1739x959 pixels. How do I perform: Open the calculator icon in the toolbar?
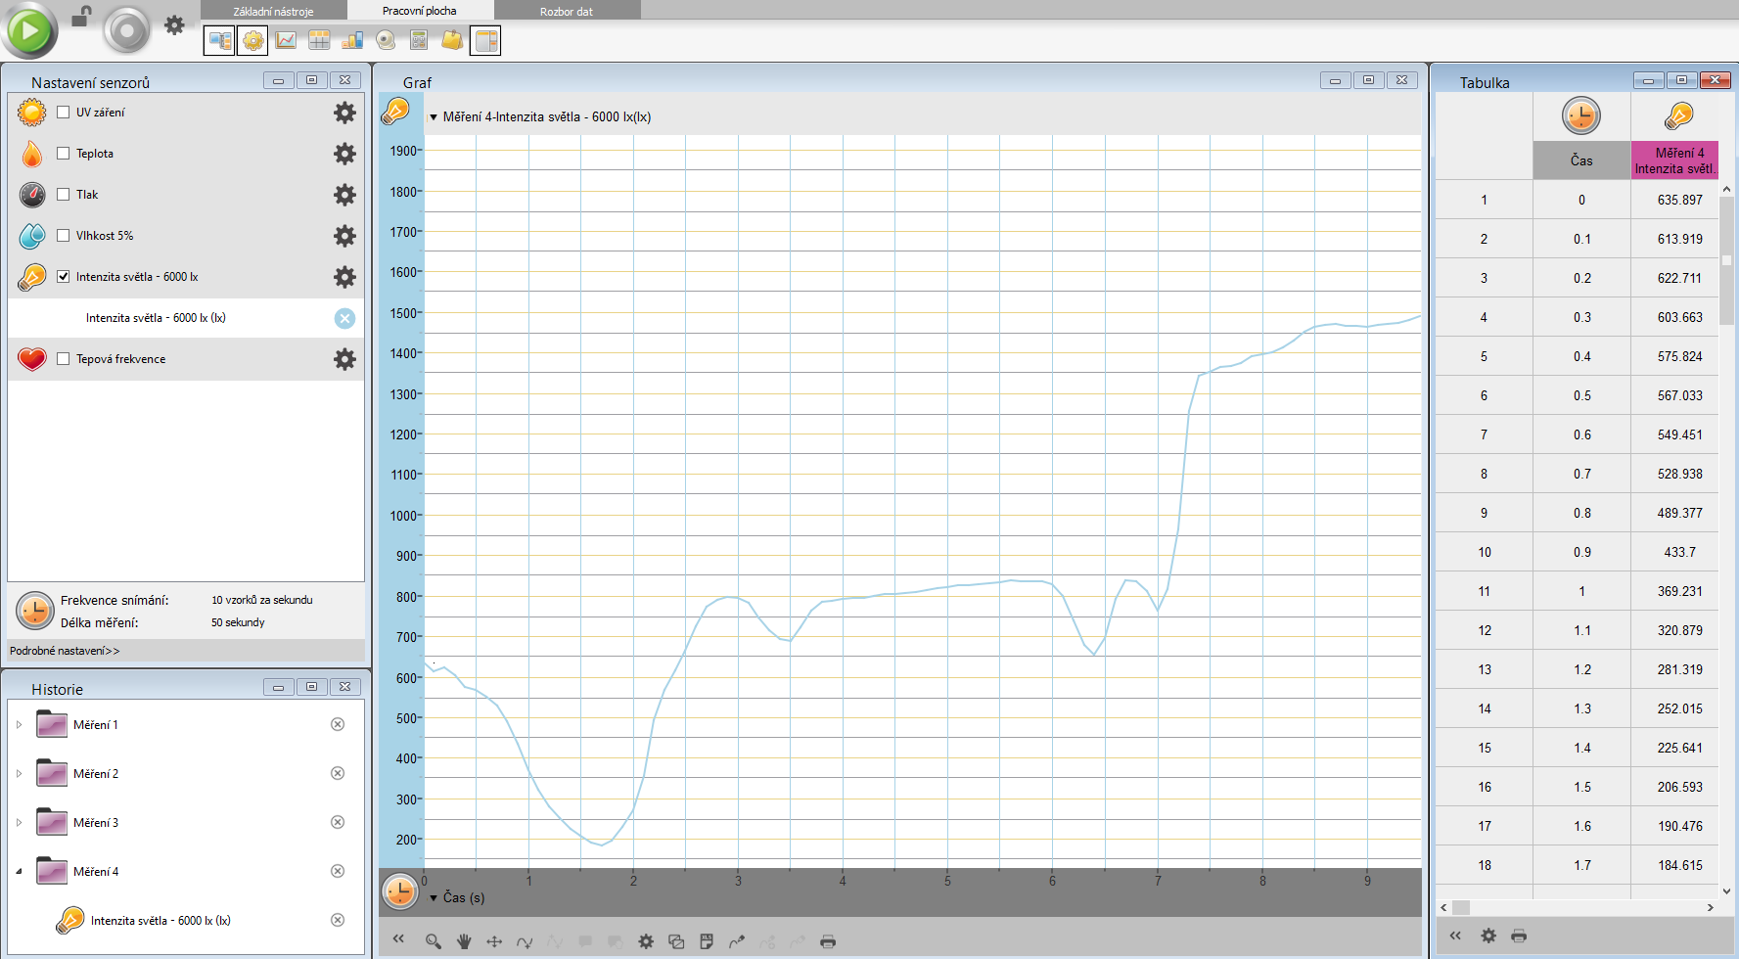click(x=419, y=40)
